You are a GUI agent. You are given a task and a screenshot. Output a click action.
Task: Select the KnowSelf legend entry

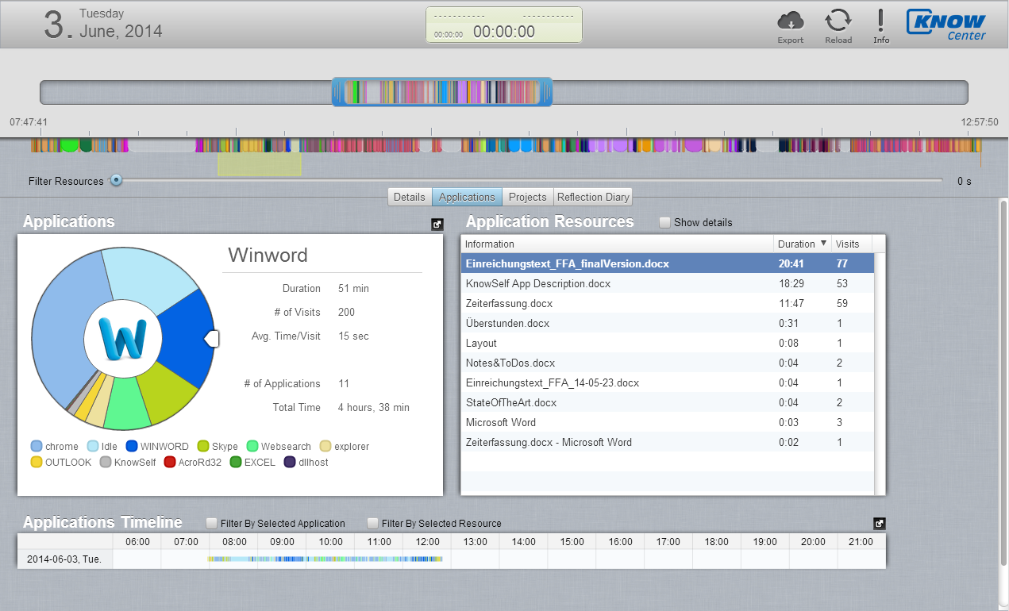[x=128, y=462]
